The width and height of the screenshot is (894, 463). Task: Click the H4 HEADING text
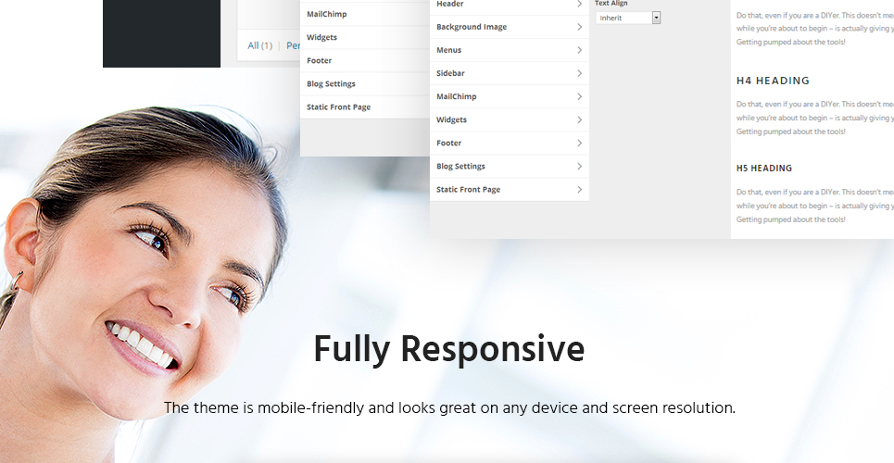point(773,81)
